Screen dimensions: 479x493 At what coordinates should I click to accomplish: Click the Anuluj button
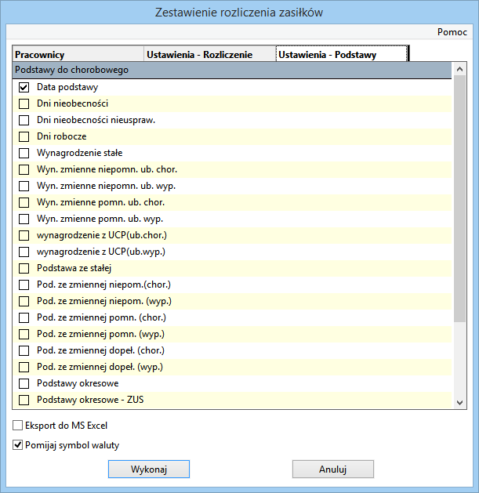[x=332, y=469]
